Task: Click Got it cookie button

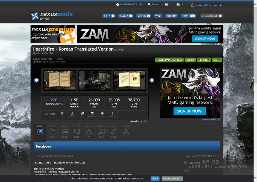Action: click(x=155, y=179)
